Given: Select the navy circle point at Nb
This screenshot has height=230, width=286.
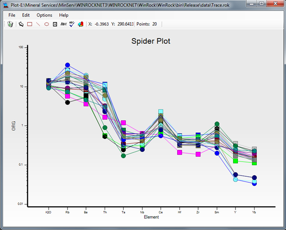Looking at the screenshot, I should tap(142, 149).
